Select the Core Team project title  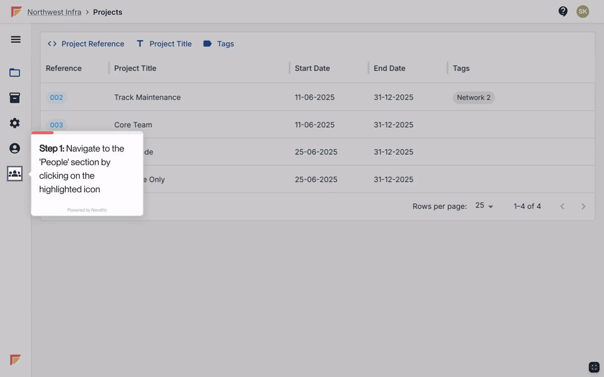133,125
